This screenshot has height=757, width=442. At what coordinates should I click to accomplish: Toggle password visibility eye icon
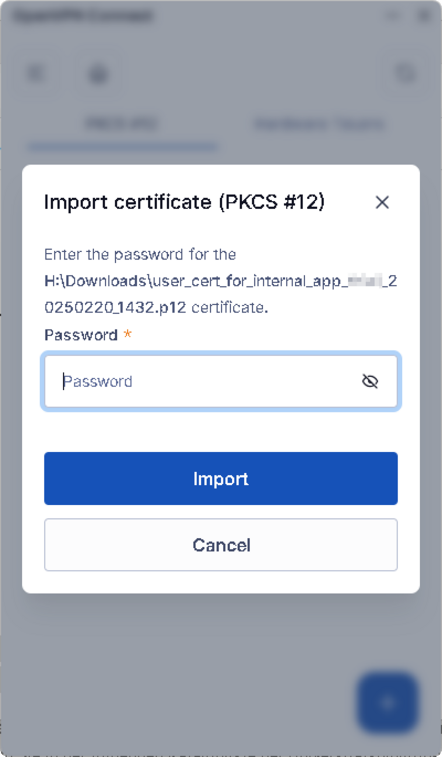(x=370, y=381)
